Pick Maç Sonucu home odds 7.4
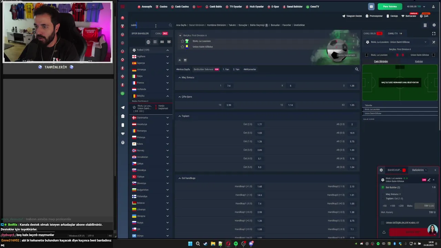 click(229, 86)
